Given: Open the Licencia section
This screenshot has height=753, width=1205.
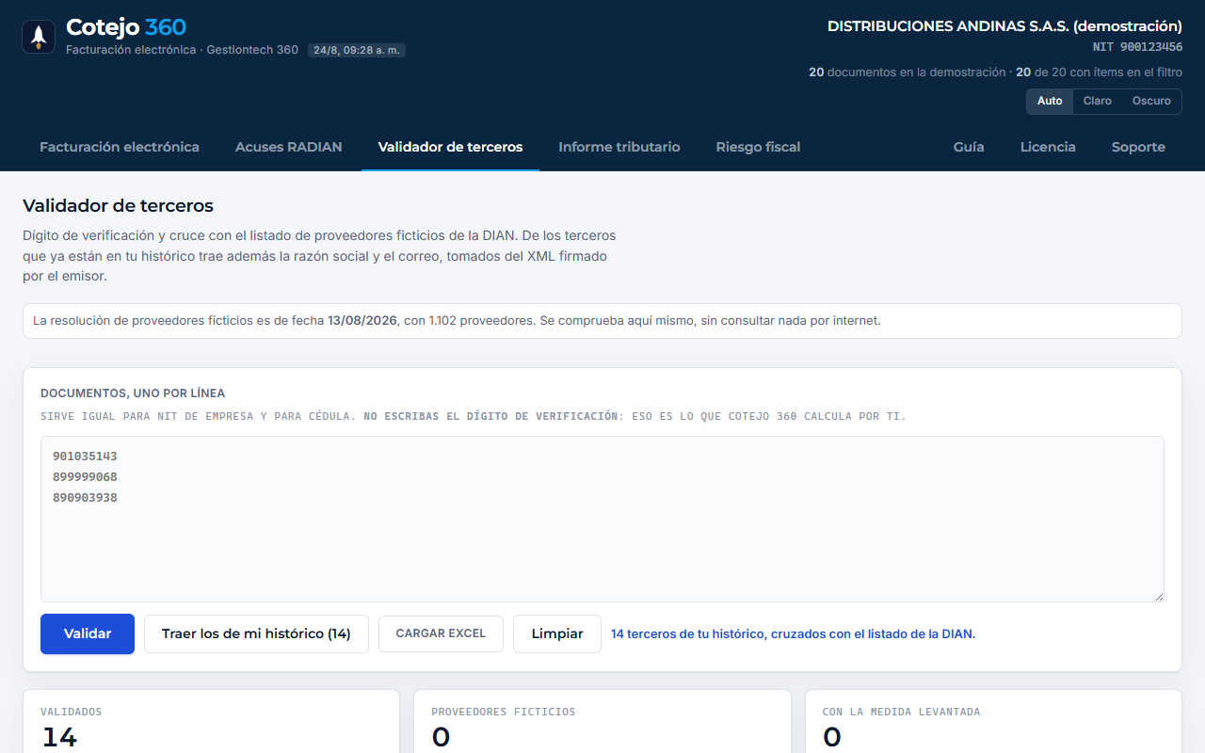Looking at the screenshot, I should click(1048, 147).
